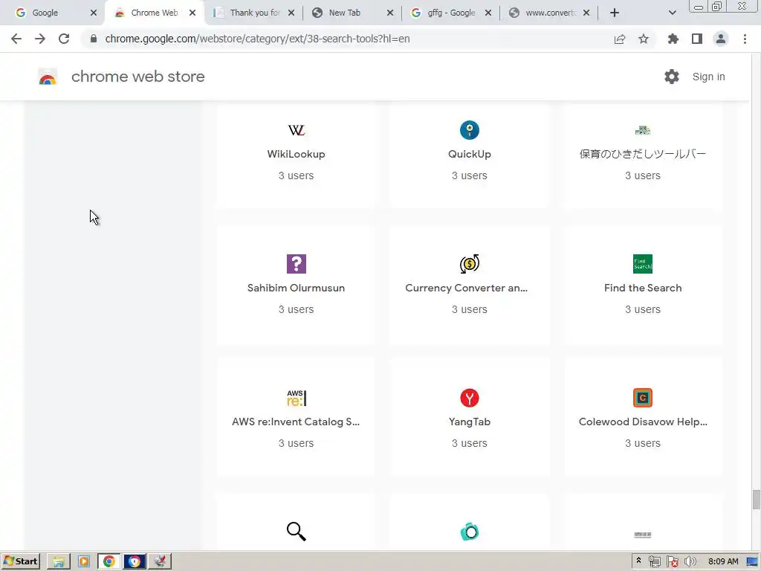Open the 'AWS re:Invent Catalog S...' name
Viewport: 761px width, 571px height.
coord(296,422)
